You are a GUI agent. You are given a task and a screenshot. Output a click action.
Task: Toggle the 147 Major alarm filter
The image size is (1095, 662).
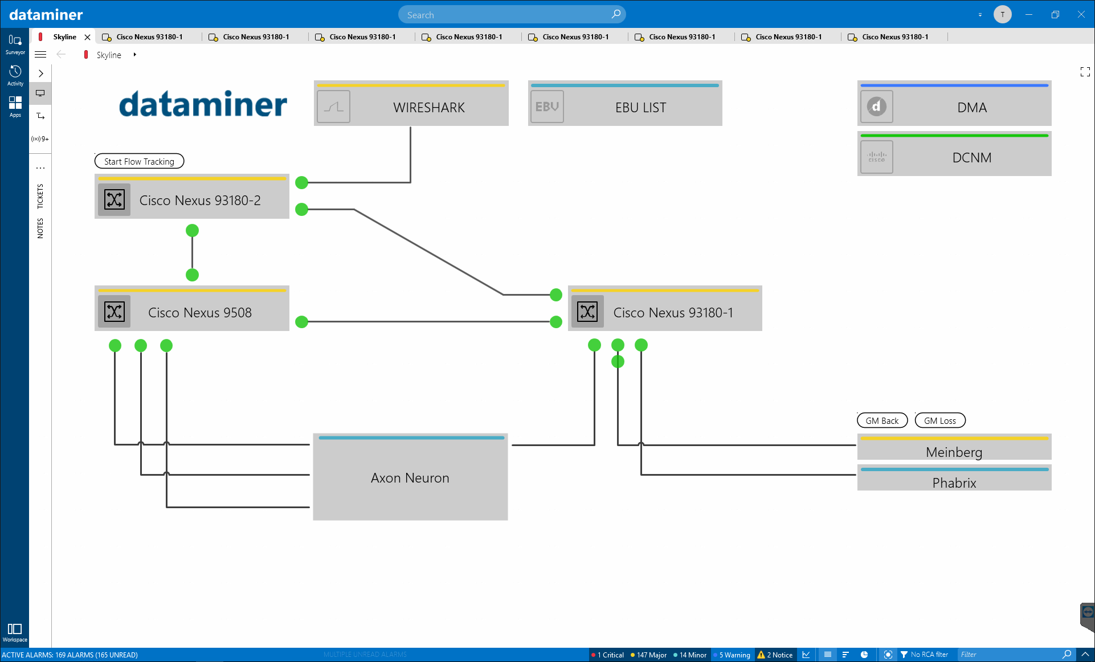click(x=648, y=655)
